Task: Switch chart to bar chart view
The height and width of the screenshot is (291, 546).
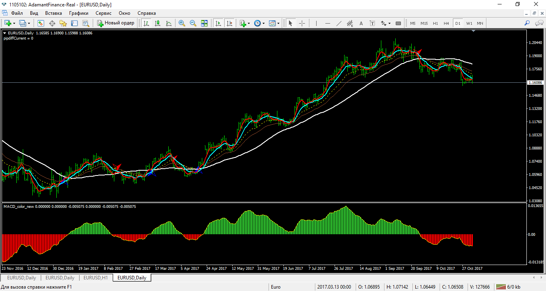Action: 146,23
